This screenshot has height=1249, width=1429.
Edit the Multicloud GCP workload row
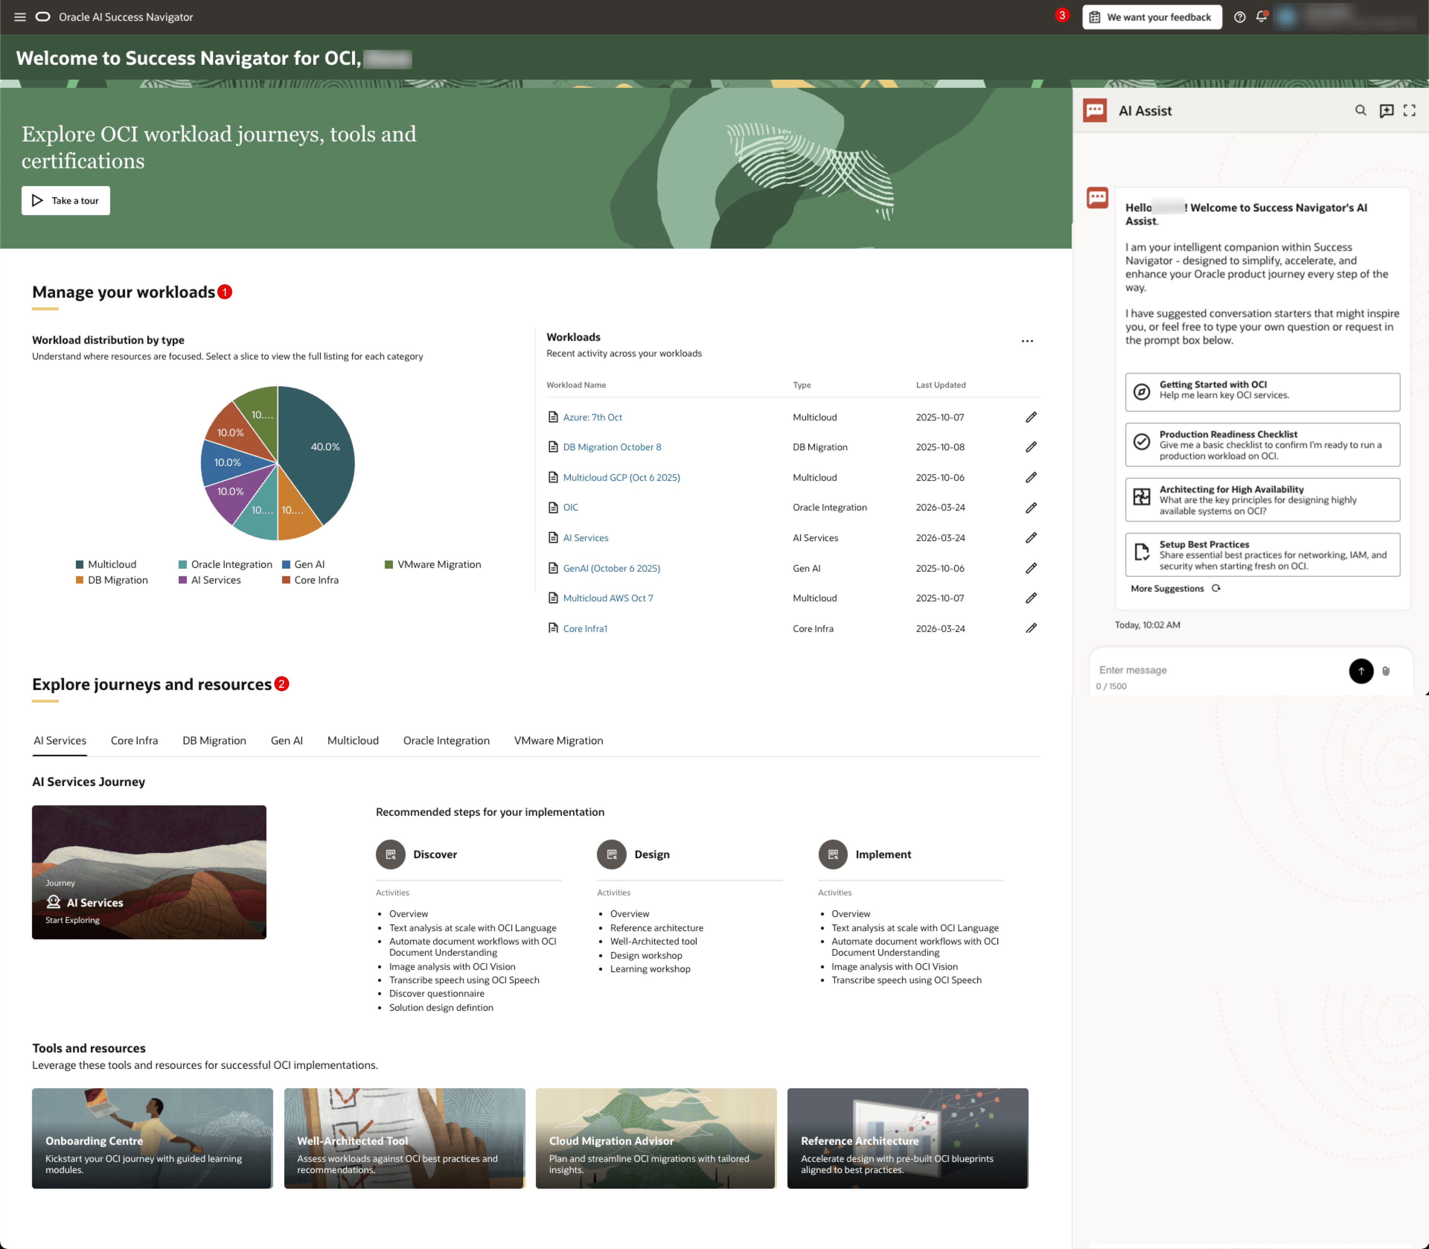(1031, 477)
